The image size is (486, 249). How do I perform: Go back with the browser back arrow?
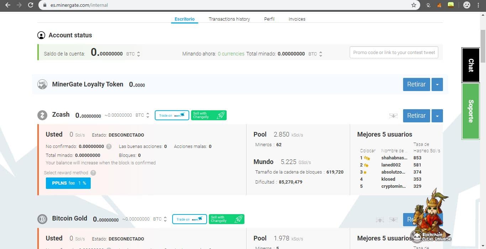[x=8, y=5]
